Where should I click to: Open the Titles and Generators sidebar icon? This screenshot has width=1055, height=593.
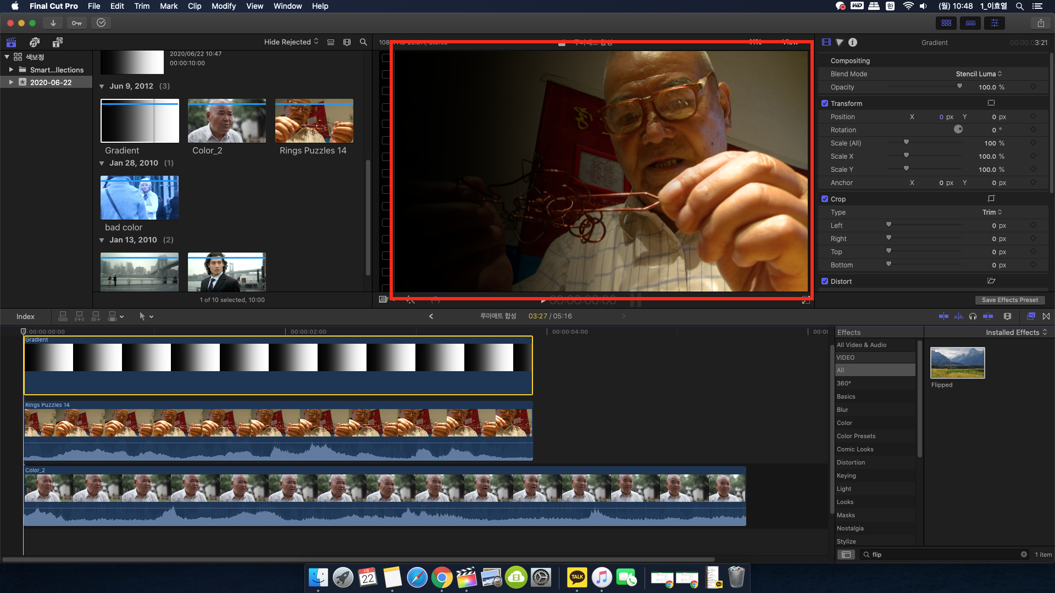click(x=58, y=42)
